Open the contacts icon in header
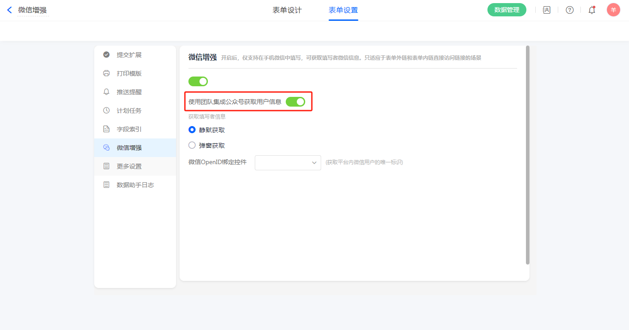The width and height of the screenshot is (629, 330). [x=547, y=10]
